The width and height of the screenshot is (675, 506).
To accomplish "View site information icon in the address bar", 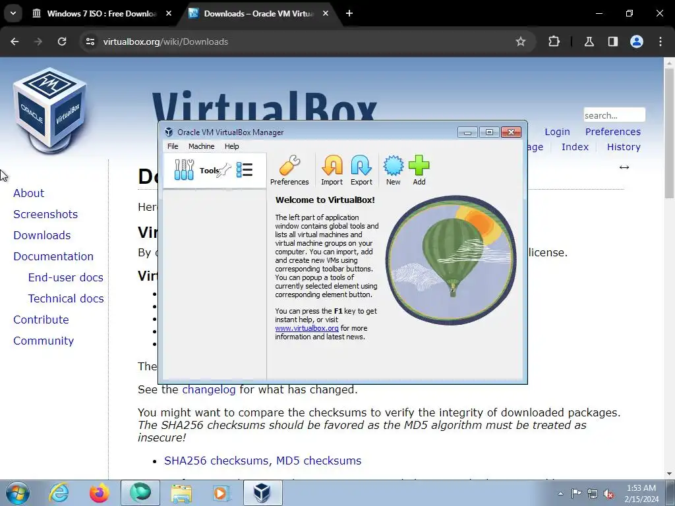I will (90, 42).
